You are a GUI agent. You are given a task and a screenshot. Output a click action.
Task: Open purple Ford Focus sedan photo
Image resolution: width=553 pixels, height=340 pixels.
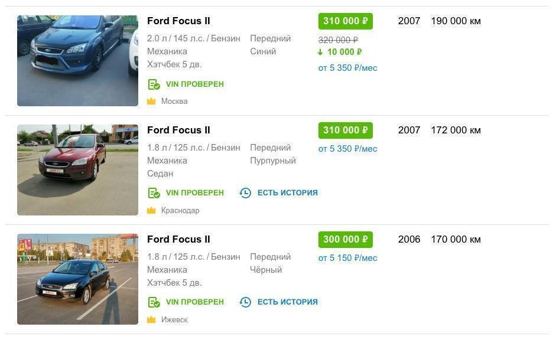click(x=77, y=170)
